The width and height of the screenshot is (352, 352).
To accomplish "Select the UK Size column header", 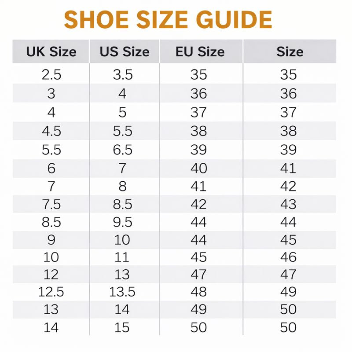I will pyautogui.click(x=51, y=52).
